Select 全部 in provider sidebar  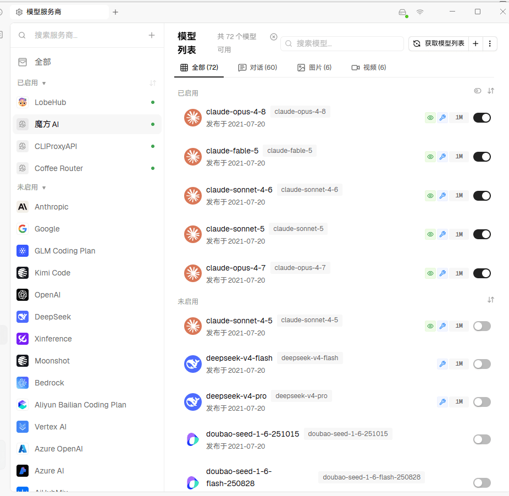pyautogui.click(x=87, y=62)
